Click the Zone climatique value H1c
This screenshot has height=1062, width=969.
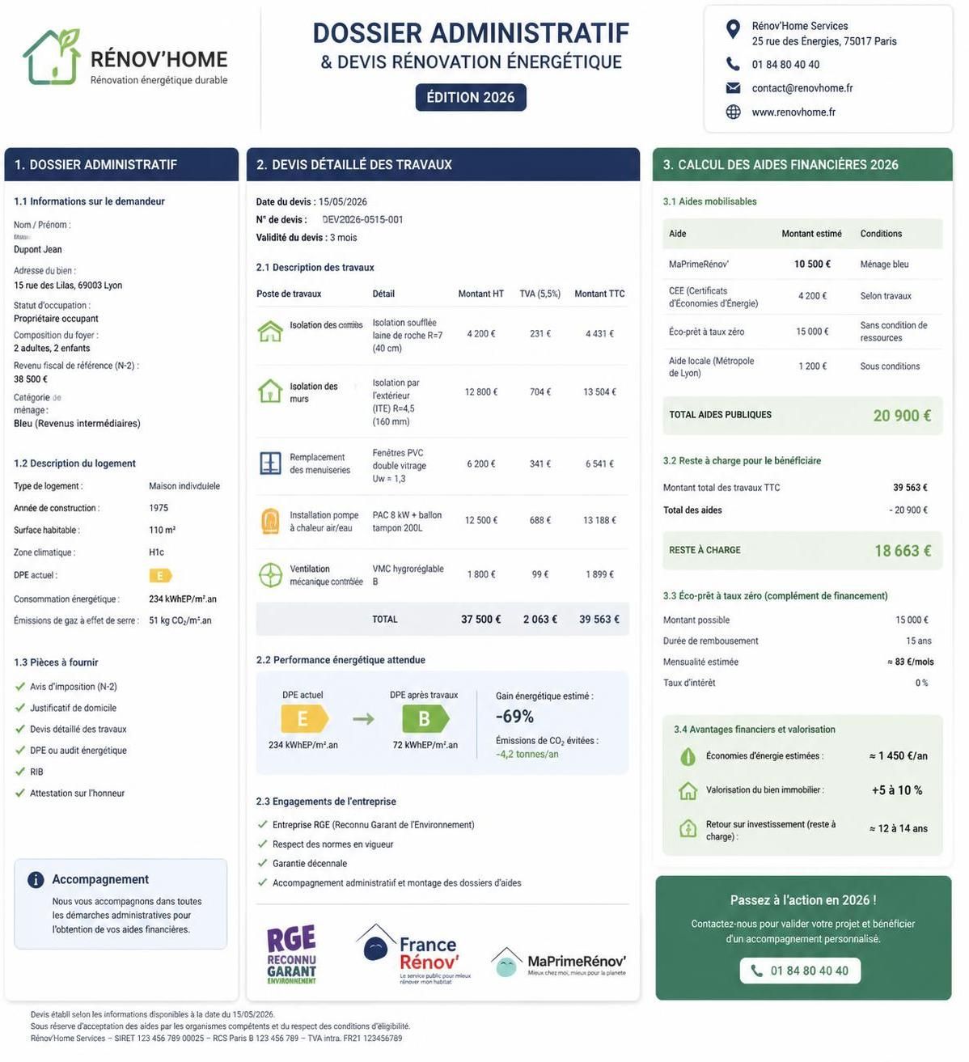point(156,552)
